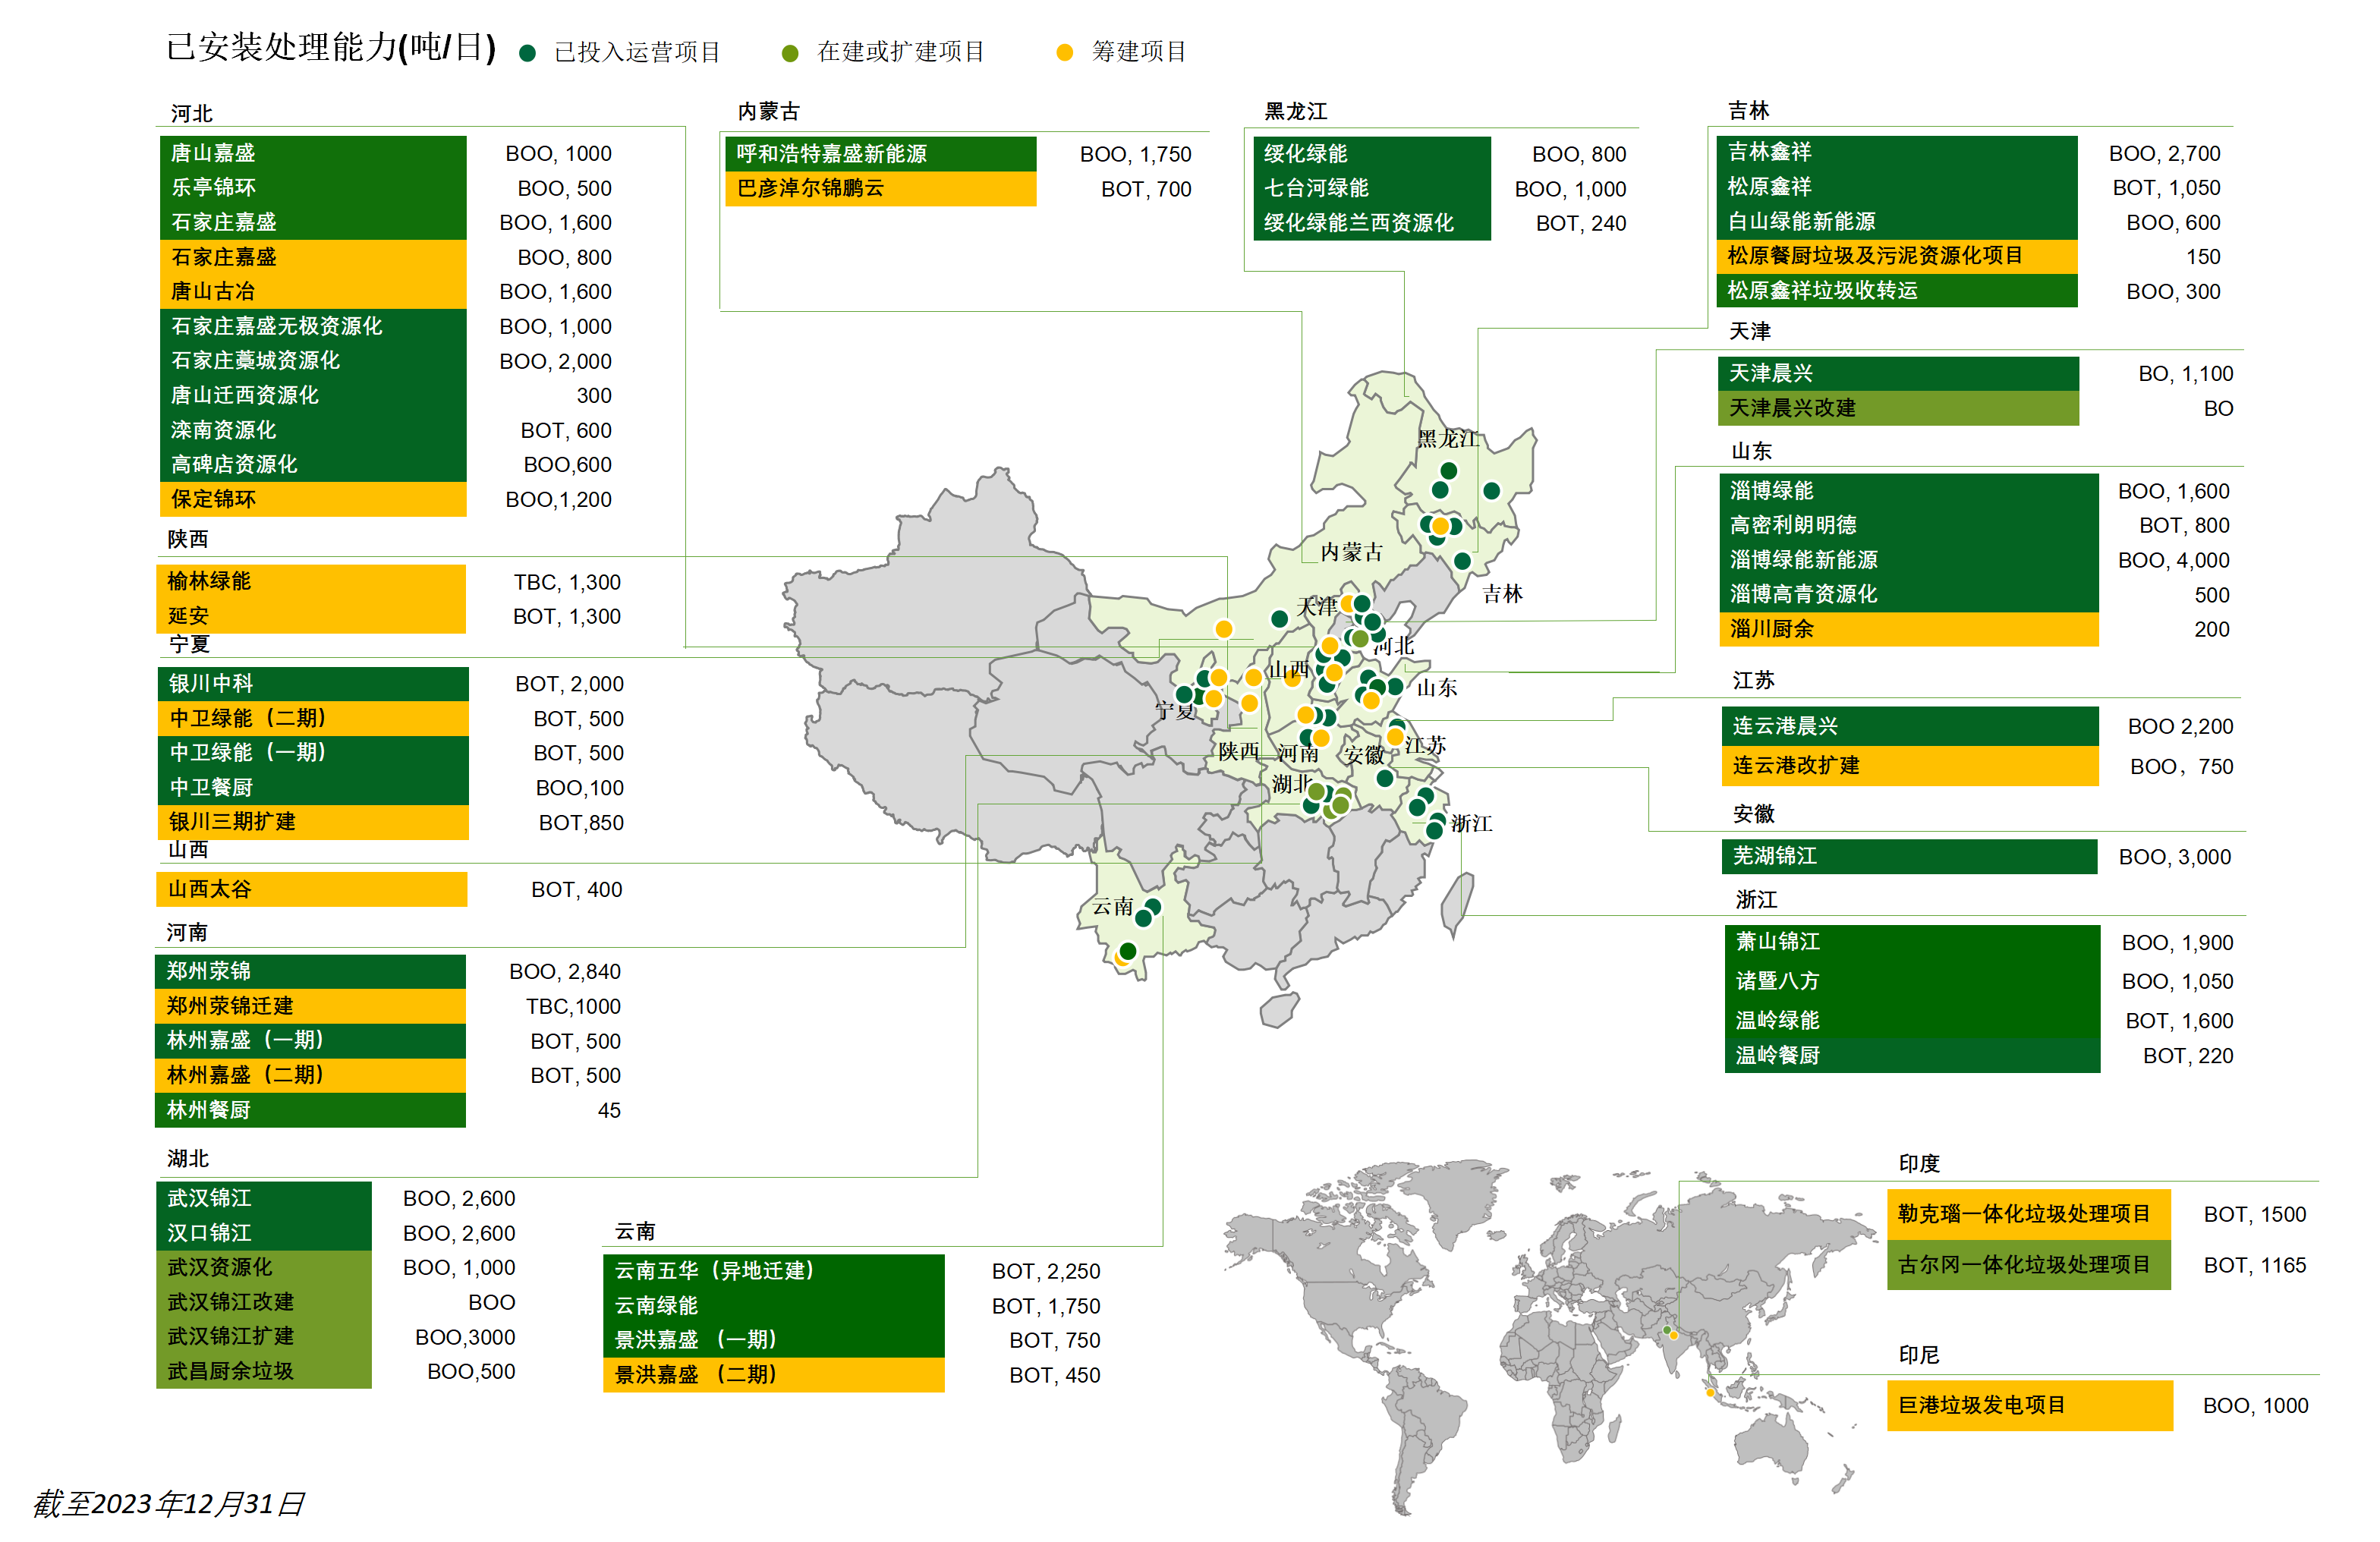The height and width of the screenshot is (1542, 2380).
Task: Click the 七台河绿能 entry
Action: click(1372, 188)
